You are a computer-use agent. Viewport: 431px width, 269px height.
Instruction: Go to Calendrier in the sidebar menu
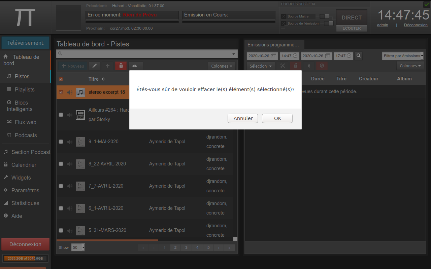pyautogui.click(x=24, y=165)
